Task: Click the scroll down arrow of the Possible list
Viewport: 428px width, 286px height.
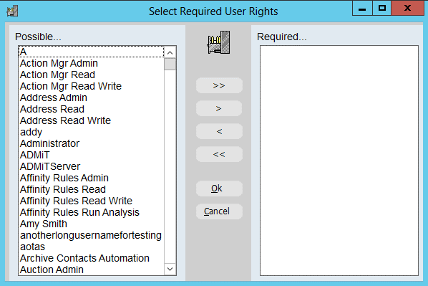Action: point(170,269)
